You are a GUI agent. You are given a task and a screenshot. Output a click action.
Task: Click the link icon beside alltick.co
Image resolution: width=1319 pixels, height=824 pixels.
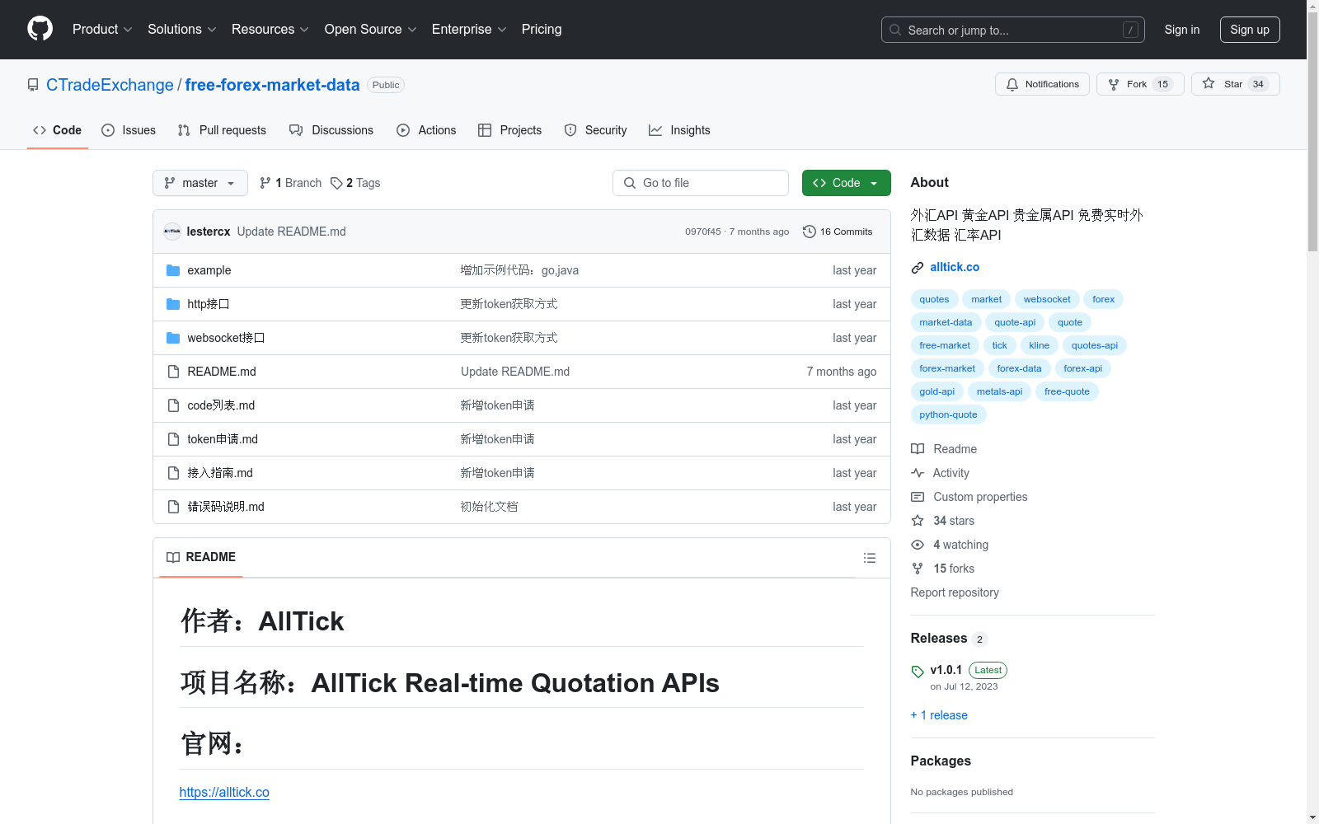coord(918,268)
